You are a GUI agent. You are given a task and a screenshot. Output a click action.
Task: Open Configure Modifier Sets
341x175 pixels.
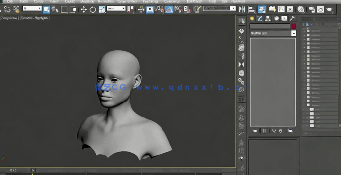pyautogui.click(x=291, y=131)
